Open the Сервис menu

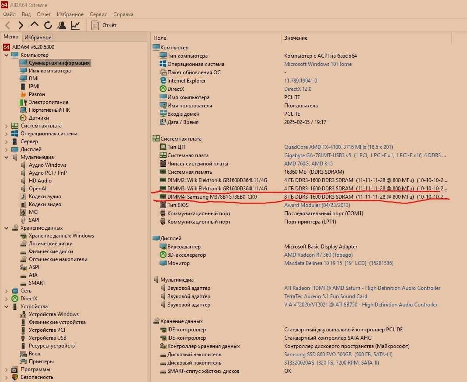[98, 14]
